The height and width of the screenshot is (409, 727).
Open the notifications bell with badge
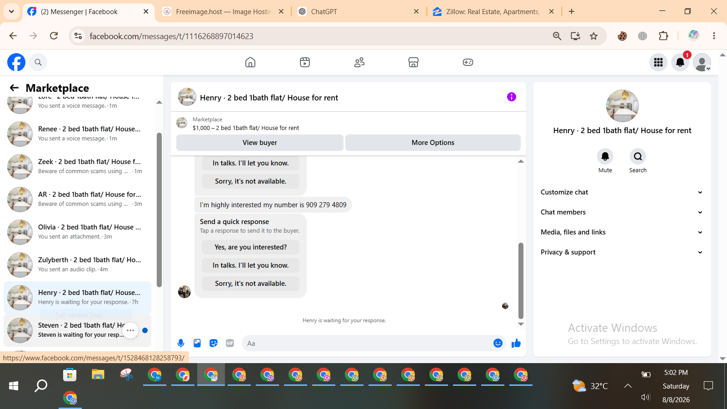pyautogui.click(x=680, y=62)
